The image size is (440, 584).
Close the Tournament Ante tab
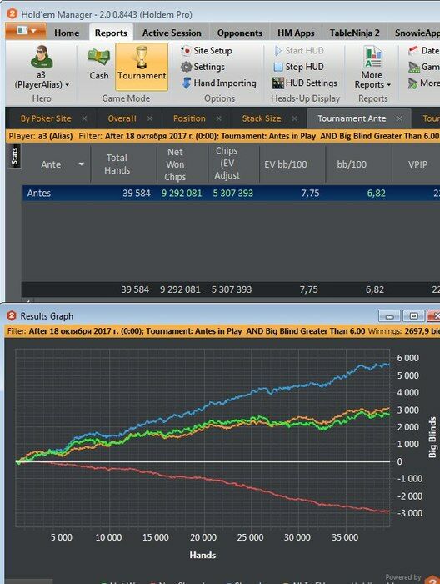coord(399,118)
